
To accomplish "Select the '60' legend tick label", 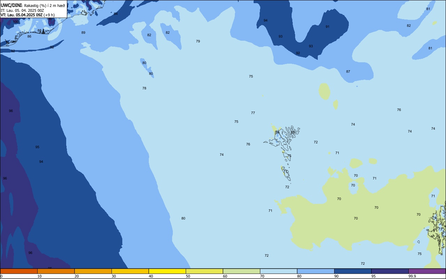I will [225, 276].
